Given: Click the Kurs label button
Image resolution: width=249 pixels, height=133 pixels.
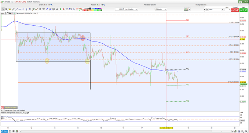Looking at the screenshot, I should [2, 13].
